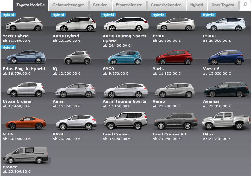Select the Toyota Modelle tab

(31, 5)
